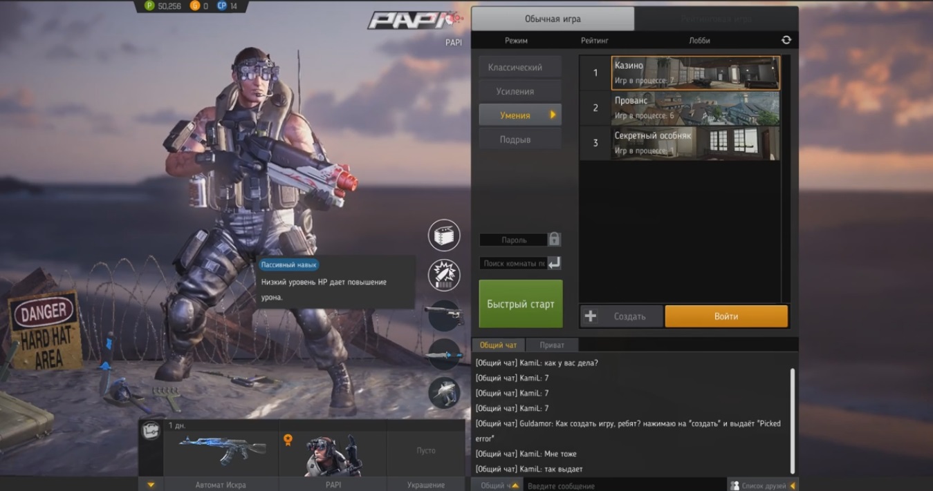
Task: Click the green P currency icon
Action: tap(149, 6)
